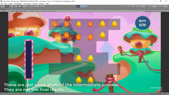169x95 pixels.
Task: Open the Game tab options menu
Action: 168,9
